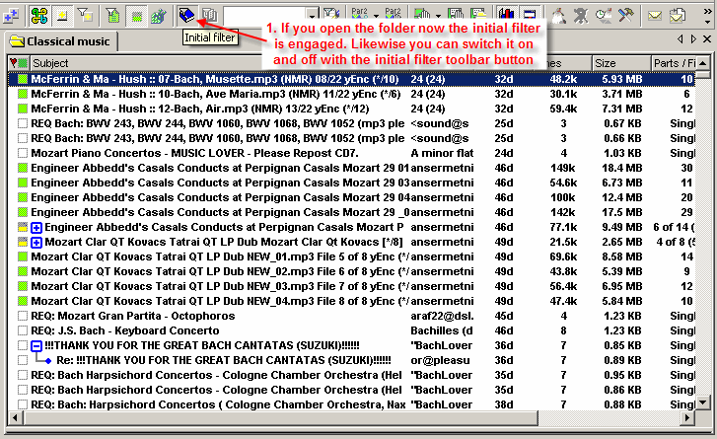Viewport: 717px width, 439px height.
Task: Collapse the THANK YOU FOR THE GREAT BACH CANTATAS thread
Action: point(36,346)
